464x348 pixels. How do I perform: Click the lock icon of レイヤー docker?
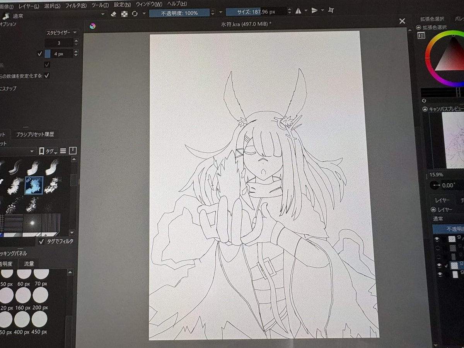click(434, 209)
